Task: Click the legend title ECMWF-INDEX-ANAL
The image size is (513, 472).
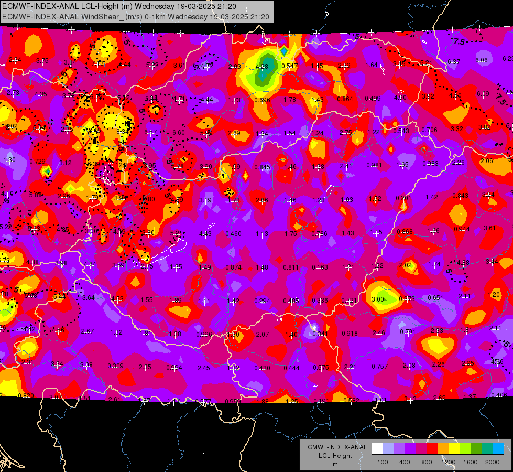Action: click(335, 447)
